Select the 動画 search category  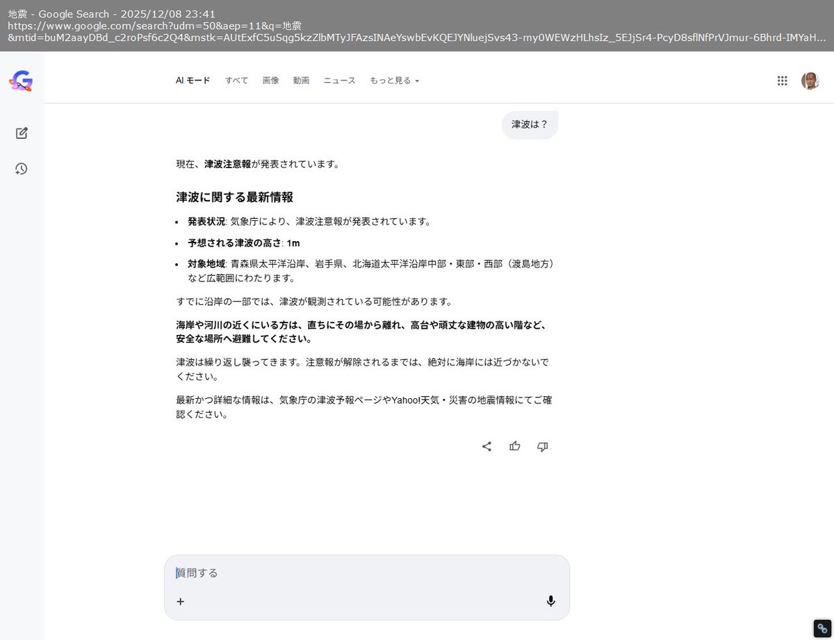301,81
